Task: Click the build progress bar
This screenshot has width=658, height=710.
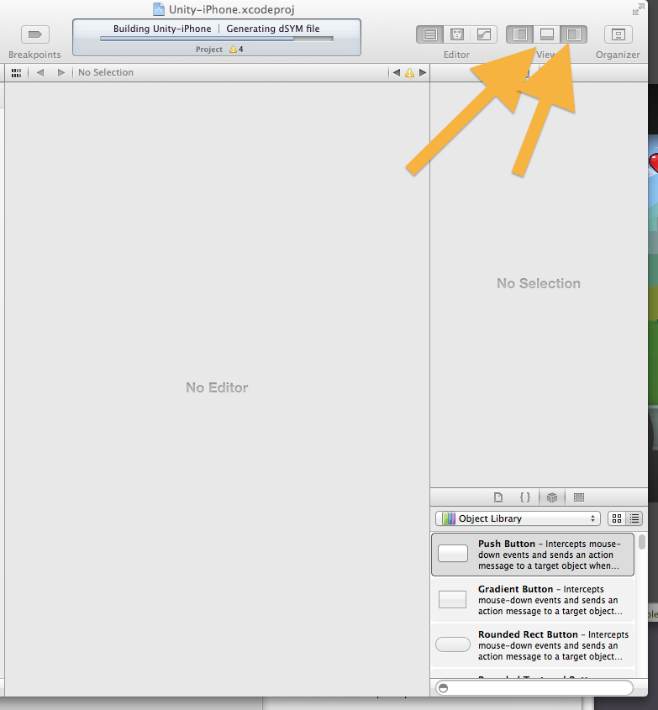Action: tap(217, 39)
